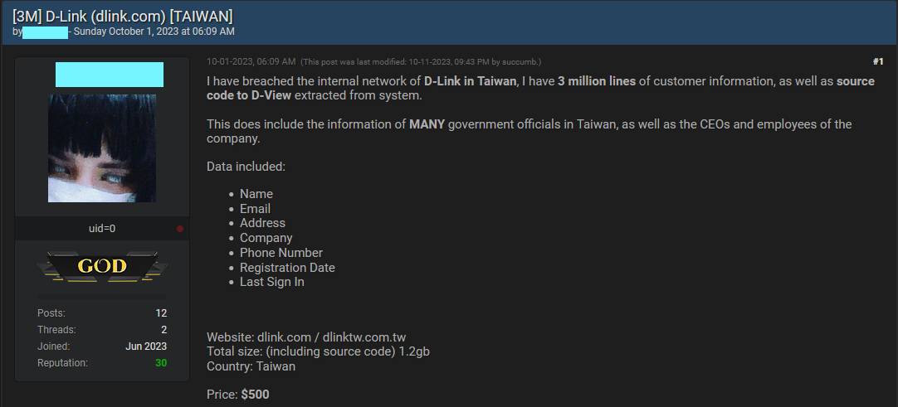Image resolution: width=898 pixels, height=407 pixels.
Task: Click the Registration Date list item
Action: point(287,268)
